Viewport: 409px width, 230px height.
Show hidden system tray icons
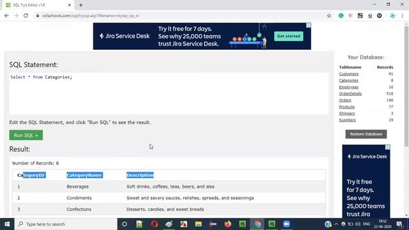(x=336, y=224)
